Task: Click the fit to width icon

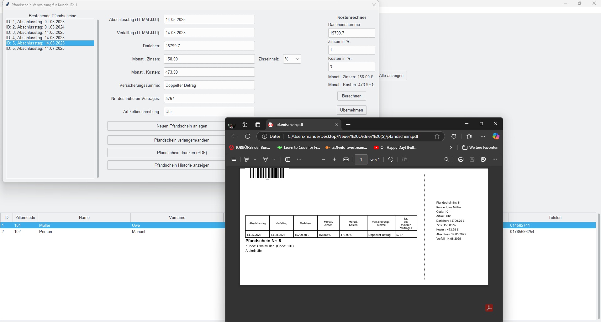Action: point(346,159)
